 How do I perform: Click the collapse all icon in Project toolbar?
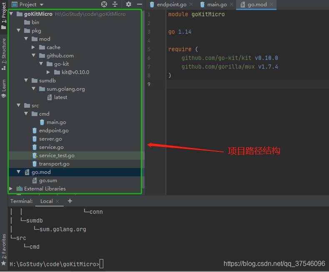115,4
